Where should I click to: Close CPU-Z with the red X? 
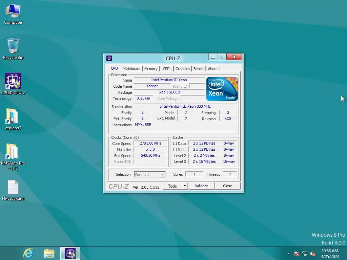(234, 57)
